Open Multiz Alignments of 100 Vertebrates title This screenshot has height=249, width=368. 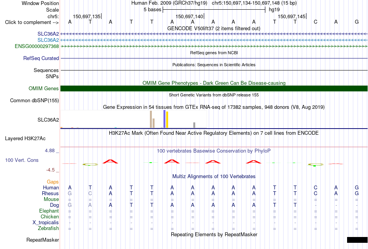(214, 177)
